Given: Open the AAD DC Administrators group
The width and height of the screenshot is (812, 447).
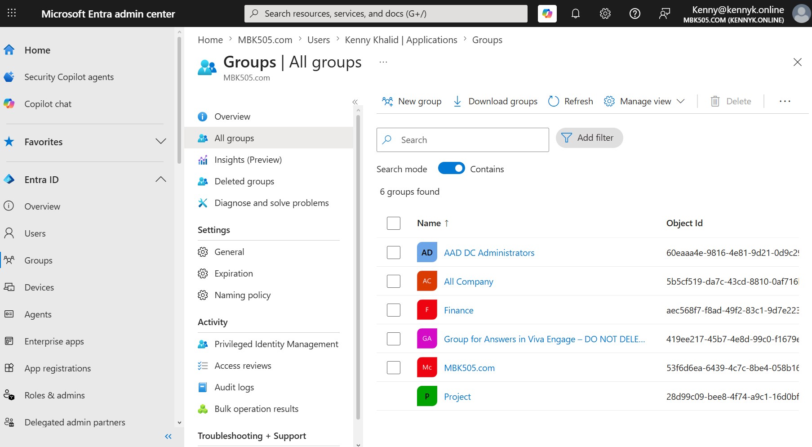Looking at the screenshot, I should coord(489,253).
